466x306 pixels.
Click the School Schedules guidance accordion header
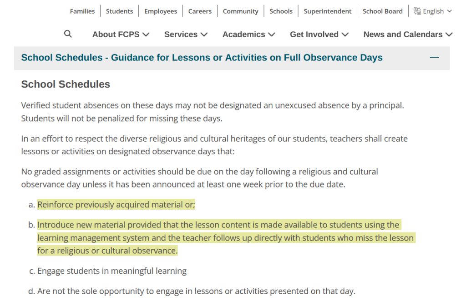202,57
